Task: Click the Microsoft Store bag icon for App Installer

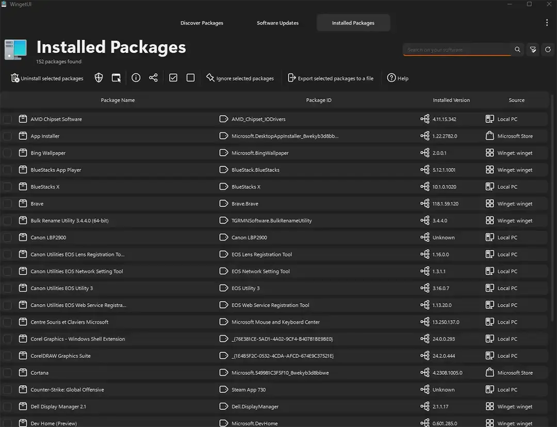Action: coord(489,135)
